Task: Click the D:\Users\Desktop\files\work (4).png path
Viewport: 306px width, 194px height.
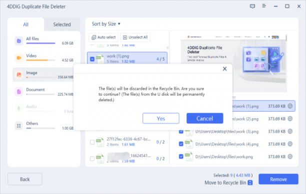Action: 227,144
